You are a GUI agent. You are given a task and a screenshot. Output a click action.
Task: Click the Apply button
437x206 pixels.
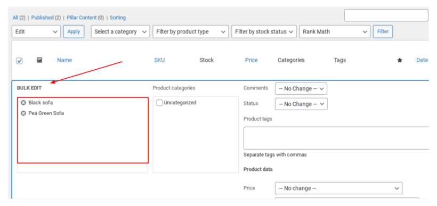(x=74, y=31)
